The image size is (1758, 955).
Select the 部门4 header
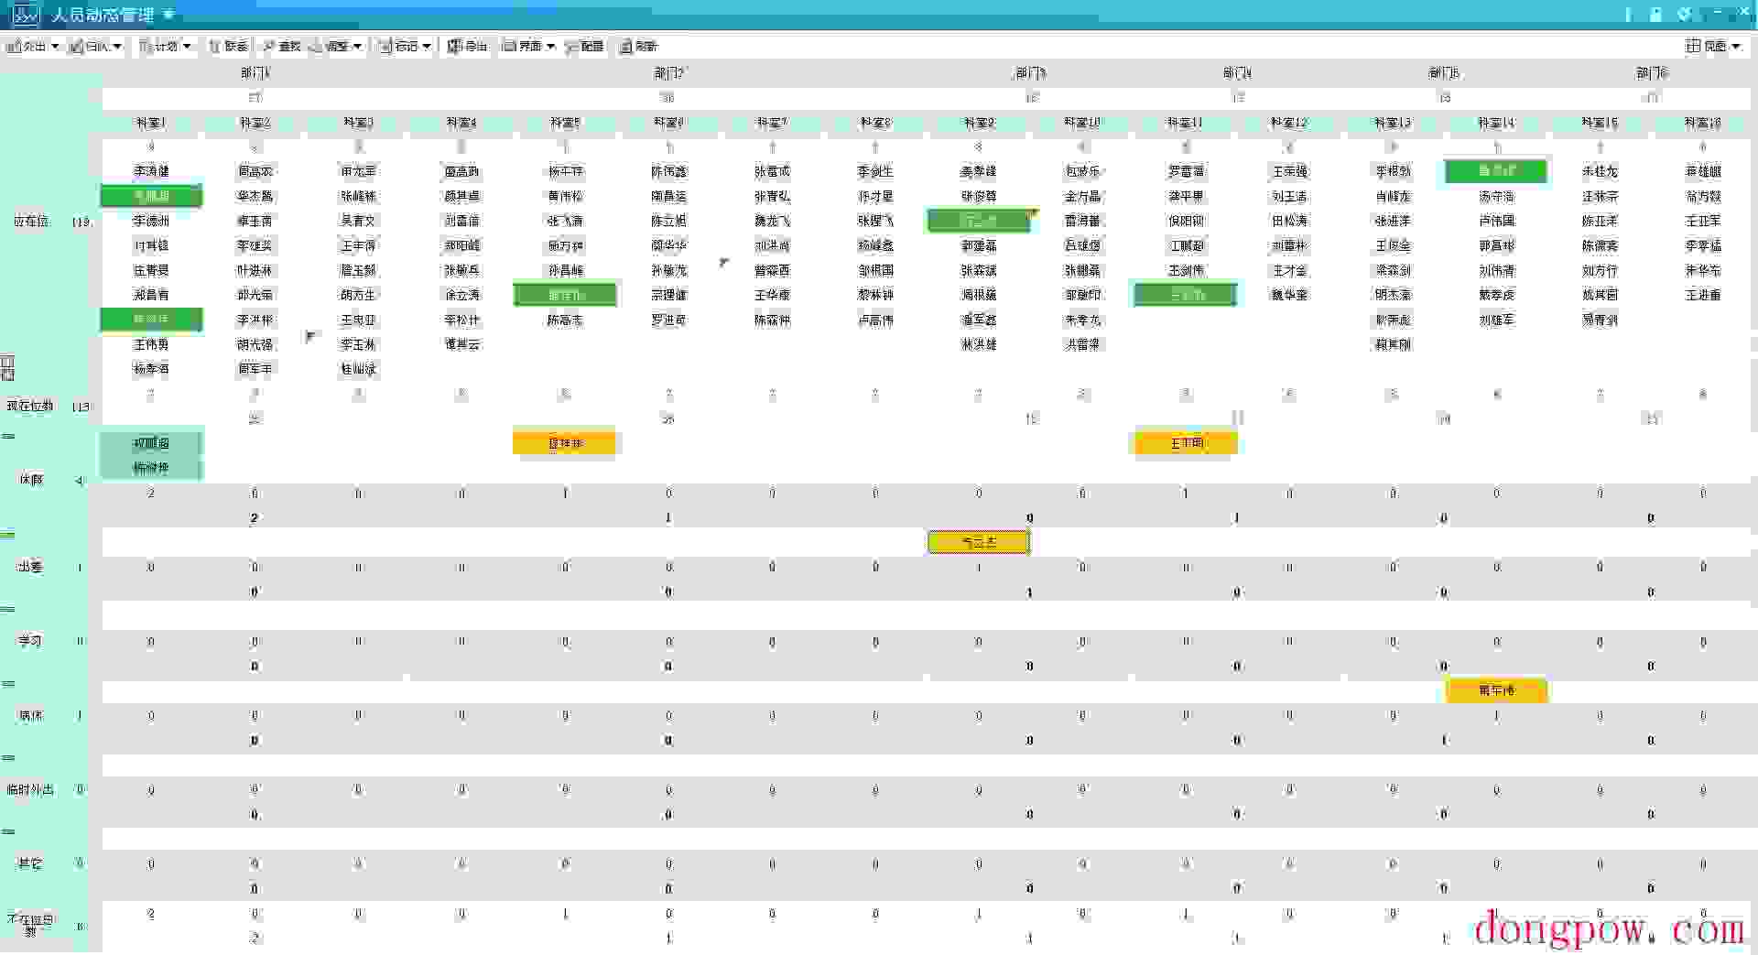[1238, 72]
